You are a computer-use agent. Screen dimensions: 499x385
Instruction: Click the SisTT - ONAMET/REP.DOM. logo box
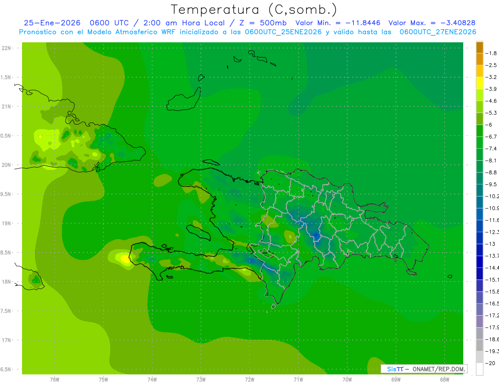tap(424, 369)
